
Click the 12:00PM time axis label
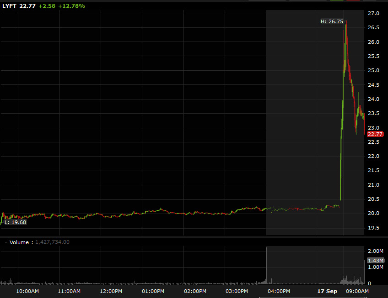(111, 291)
